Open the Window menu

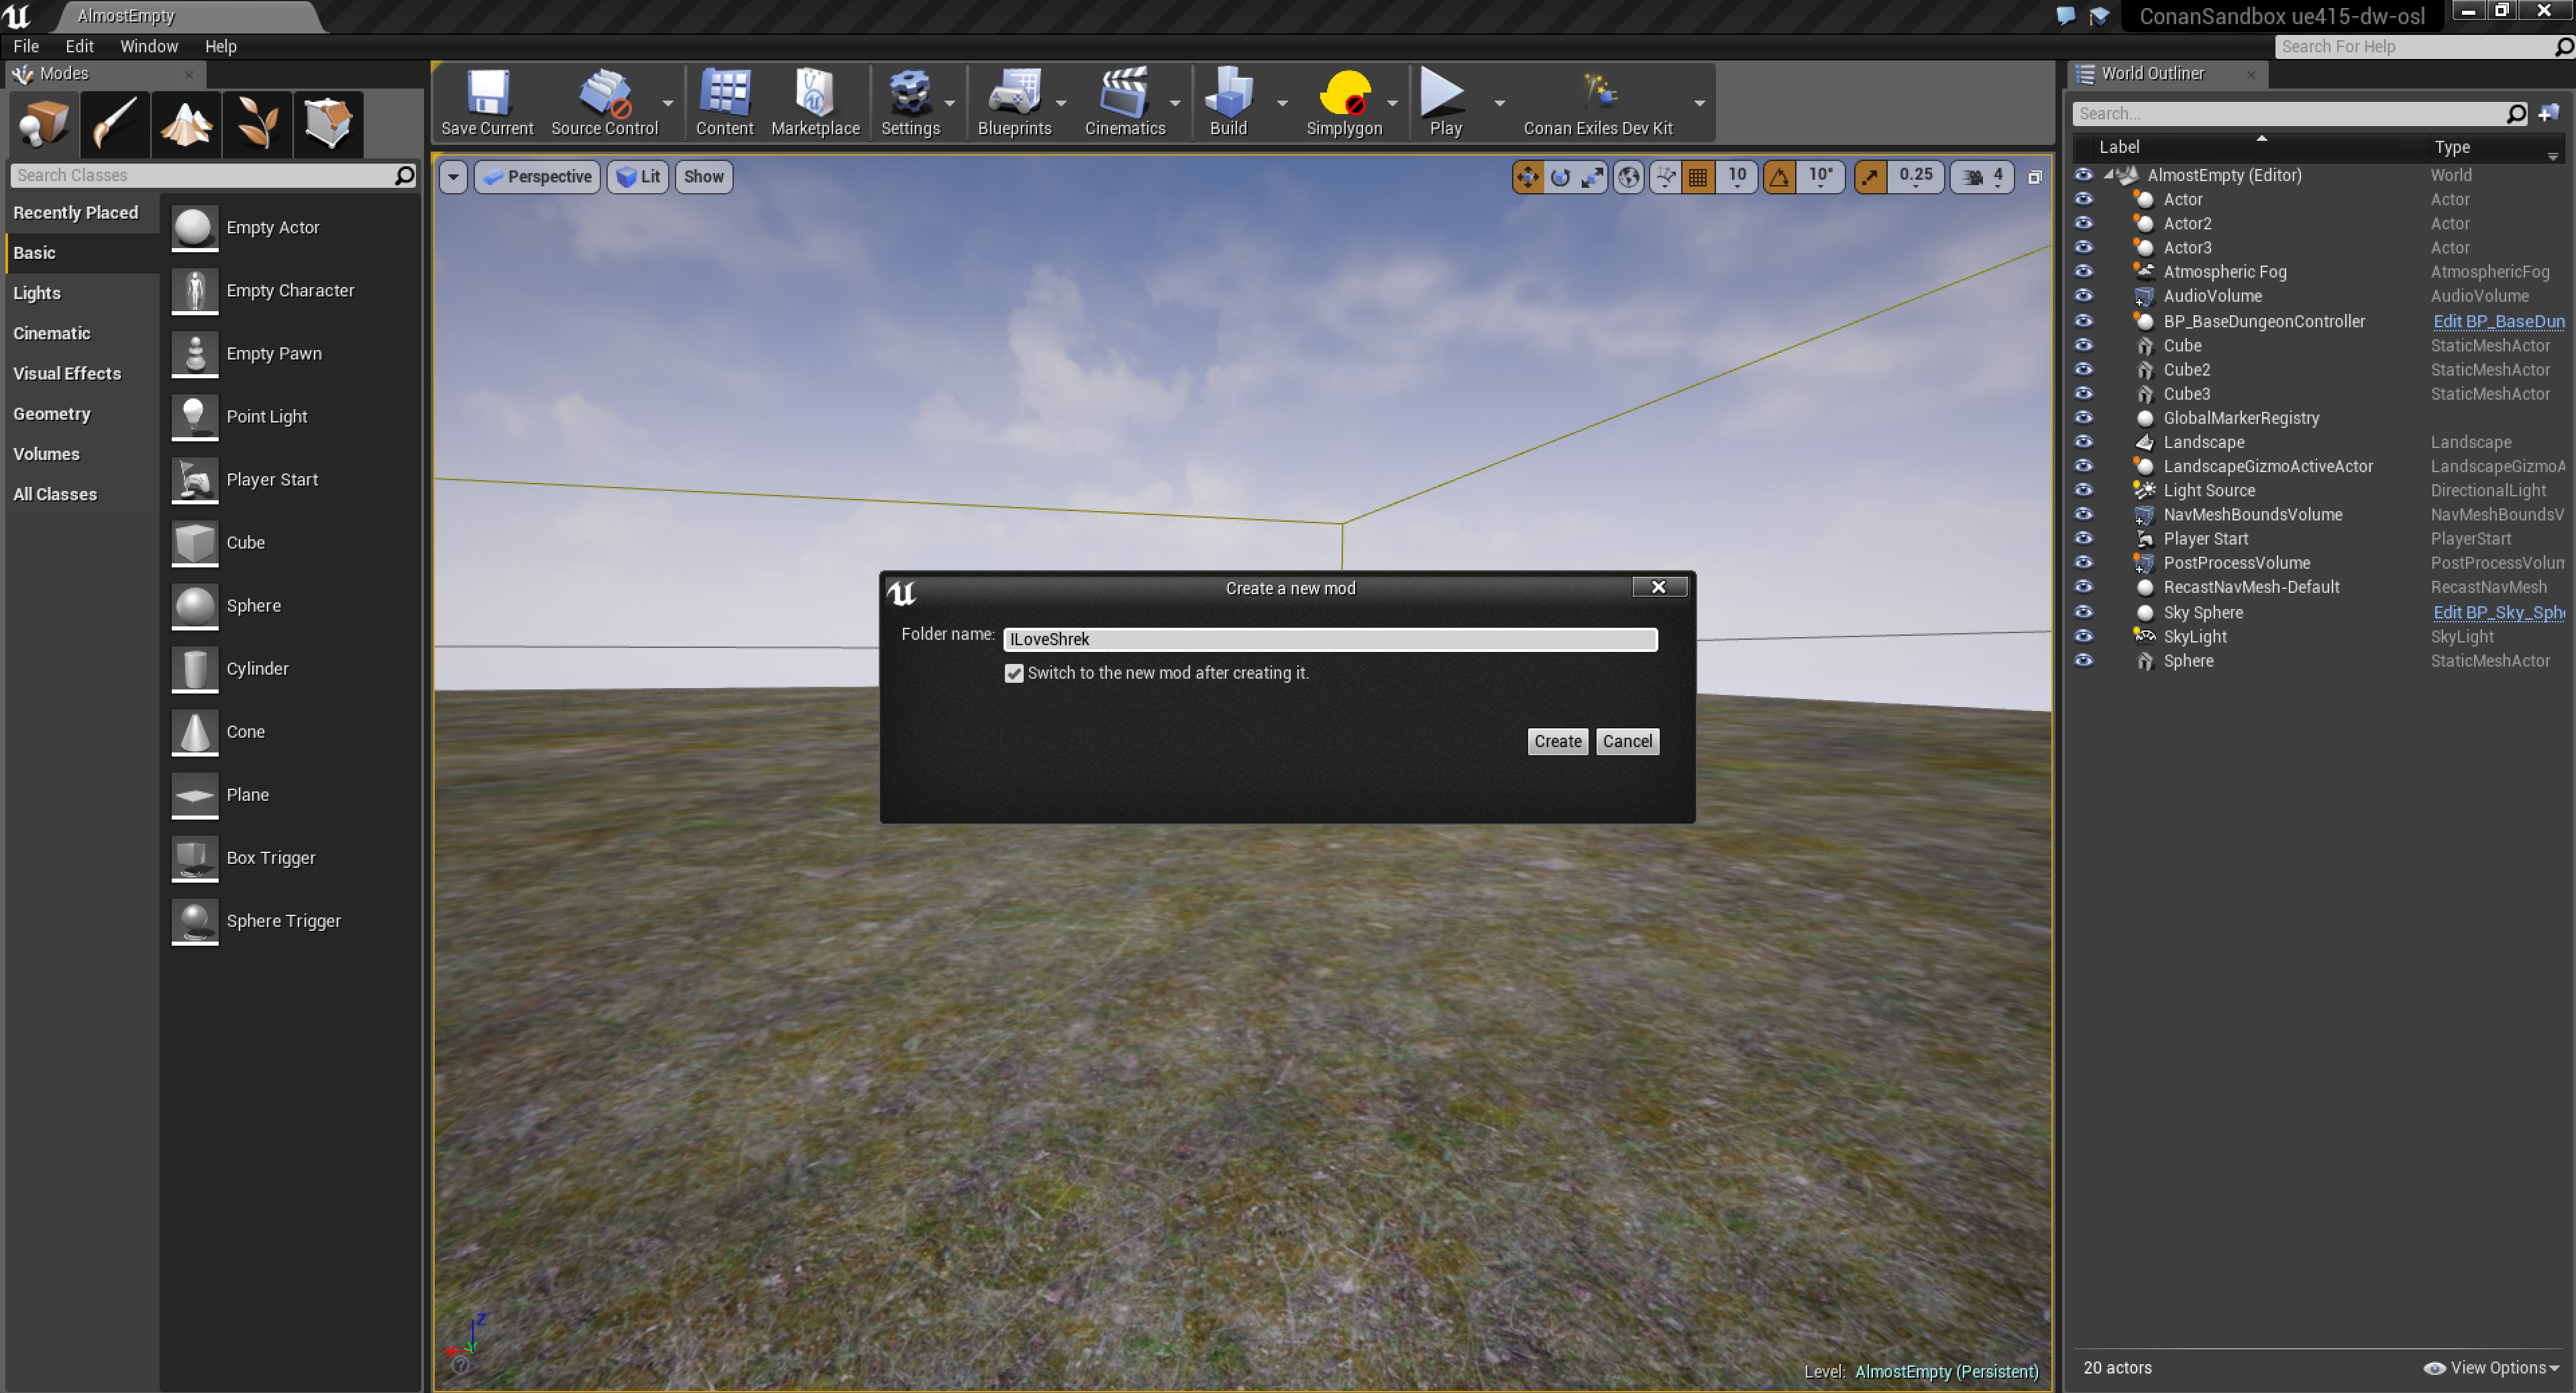[148, 46]
